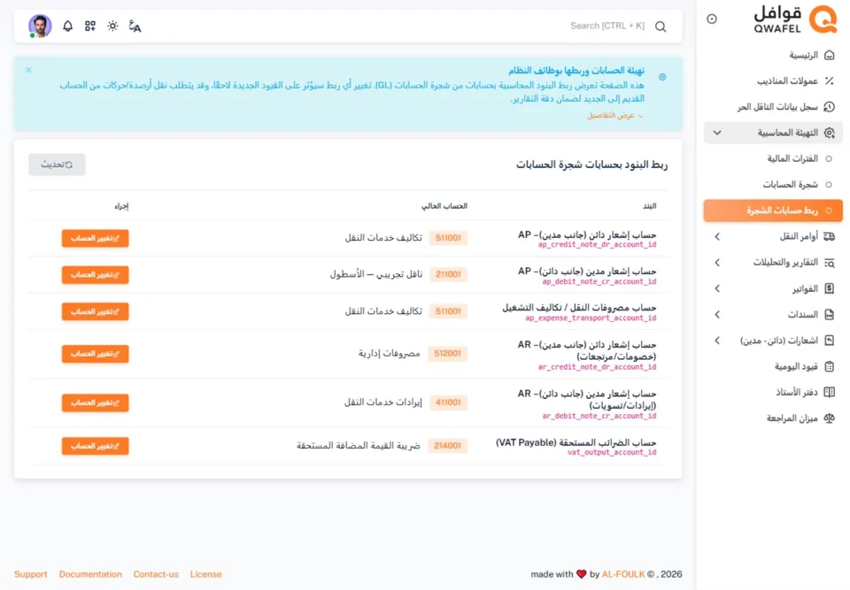Screen dimensions: 850x590
Task: Open the notifications bell
Action: [68, 26]
